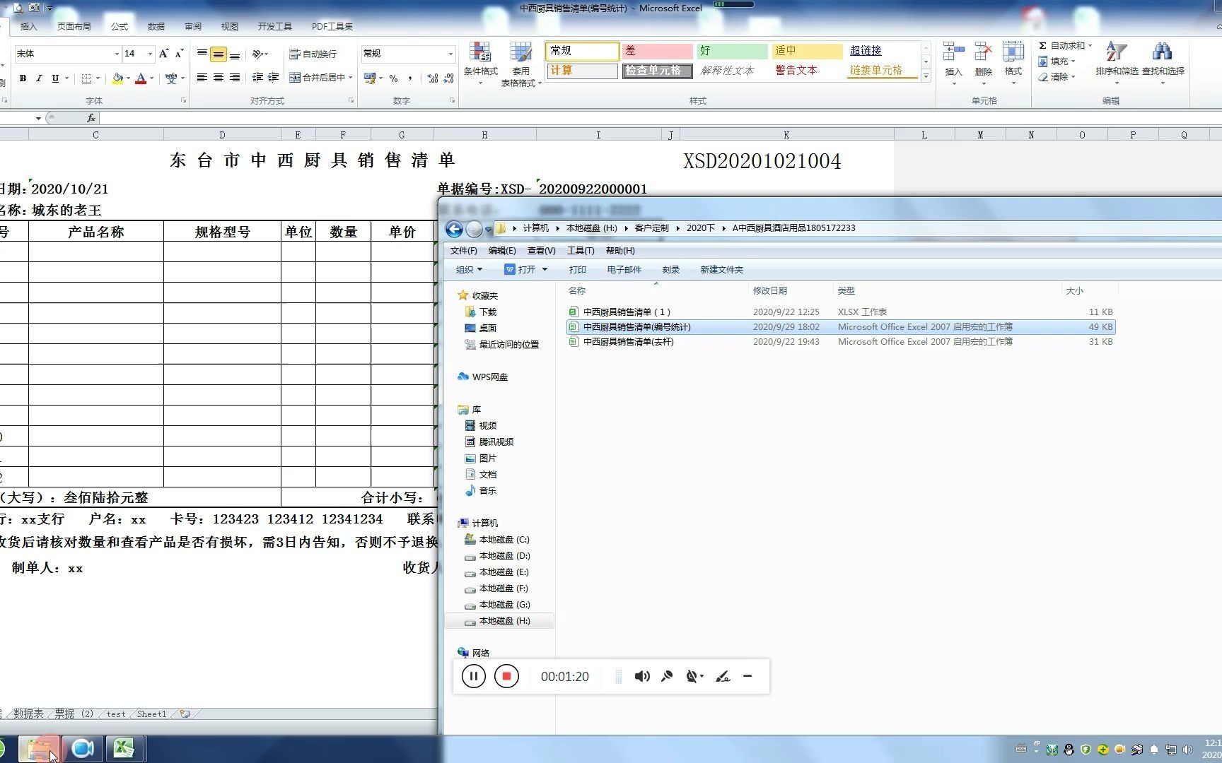This screenshot has height=763, width=1222.
Task: Open Fill (填充) dropdown
Action: pos(1057,61)
